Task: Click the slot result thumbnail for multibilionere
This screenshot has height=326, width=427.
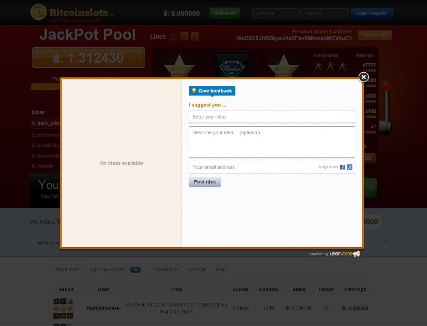Action: (63, 309)
